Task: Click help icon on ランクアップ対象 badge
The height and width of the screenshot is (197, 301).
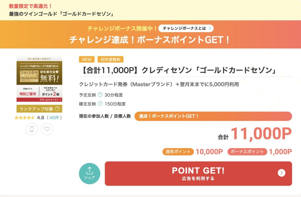Action: pos(57,109)
